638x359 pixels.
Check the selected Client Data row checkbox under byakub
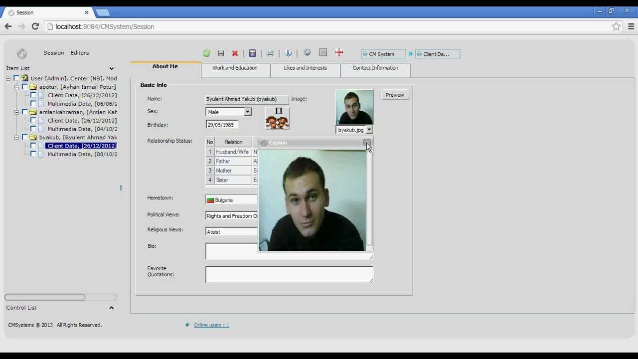33,146
